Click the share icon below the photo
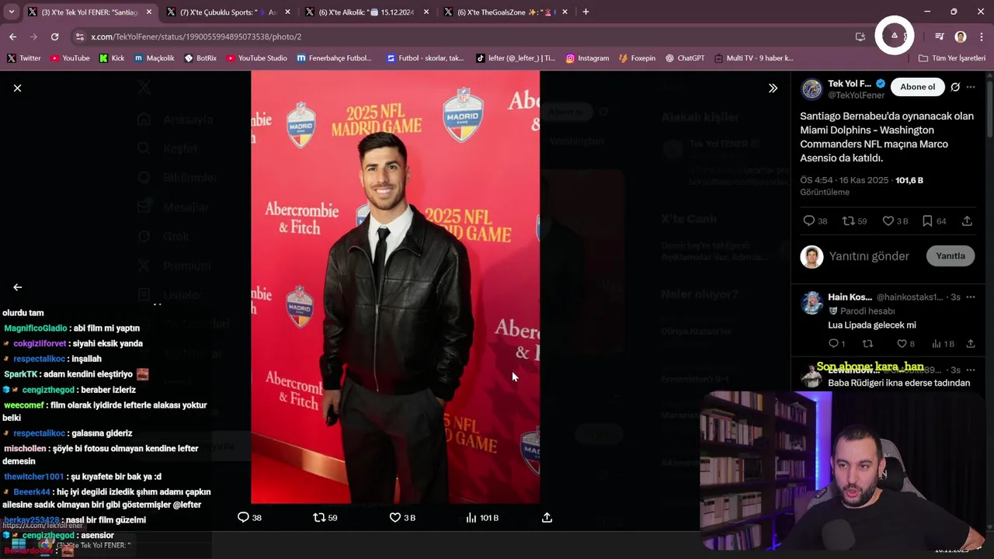 547,517
